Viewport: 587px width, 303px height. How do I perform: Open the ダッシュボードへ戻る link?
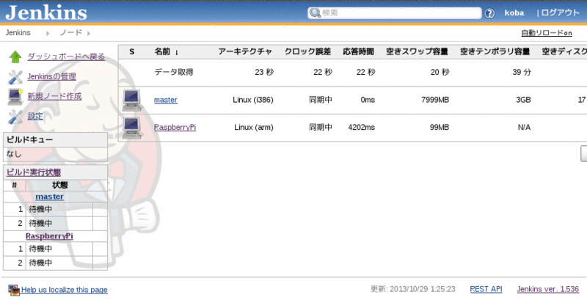66,56
